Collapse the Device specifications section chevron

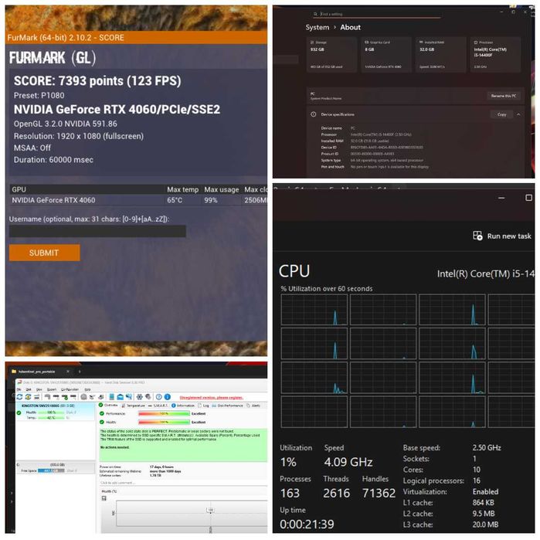click(518, 114)
